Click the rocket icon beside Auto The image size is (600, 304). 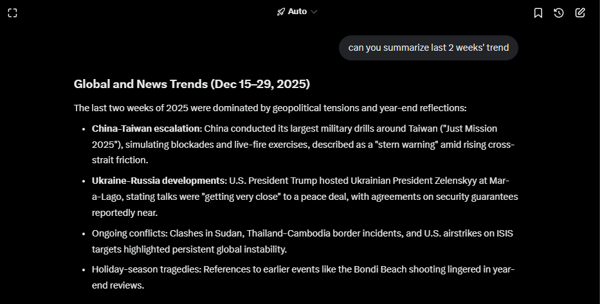(281, 12)
